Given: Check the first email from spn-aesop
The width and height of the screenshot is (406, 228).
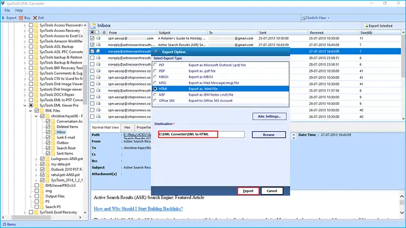Looking at the screenshot, I should coord(92,38).
